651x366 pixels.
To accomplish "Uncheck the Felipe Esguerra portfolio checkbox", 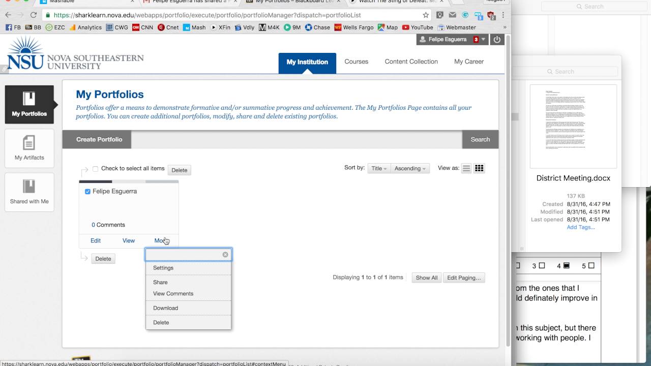I will [87, 192].
